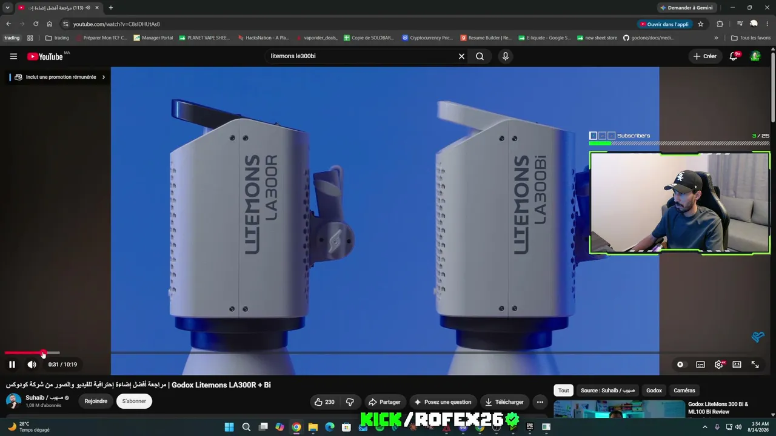Go back in browser history
The width and height of the screenshot is (776, 436).
pos(8,24)
